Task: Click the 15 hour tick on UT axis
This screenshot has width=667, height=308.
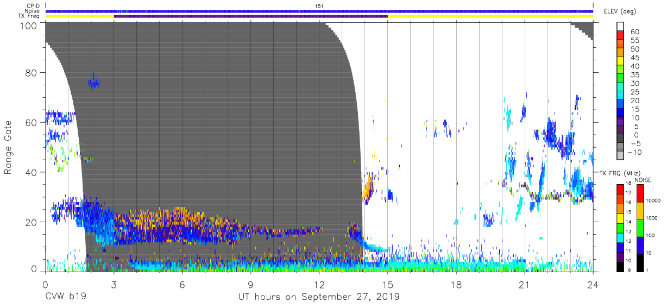Action: pyautogui.click(x=388, y=285)
